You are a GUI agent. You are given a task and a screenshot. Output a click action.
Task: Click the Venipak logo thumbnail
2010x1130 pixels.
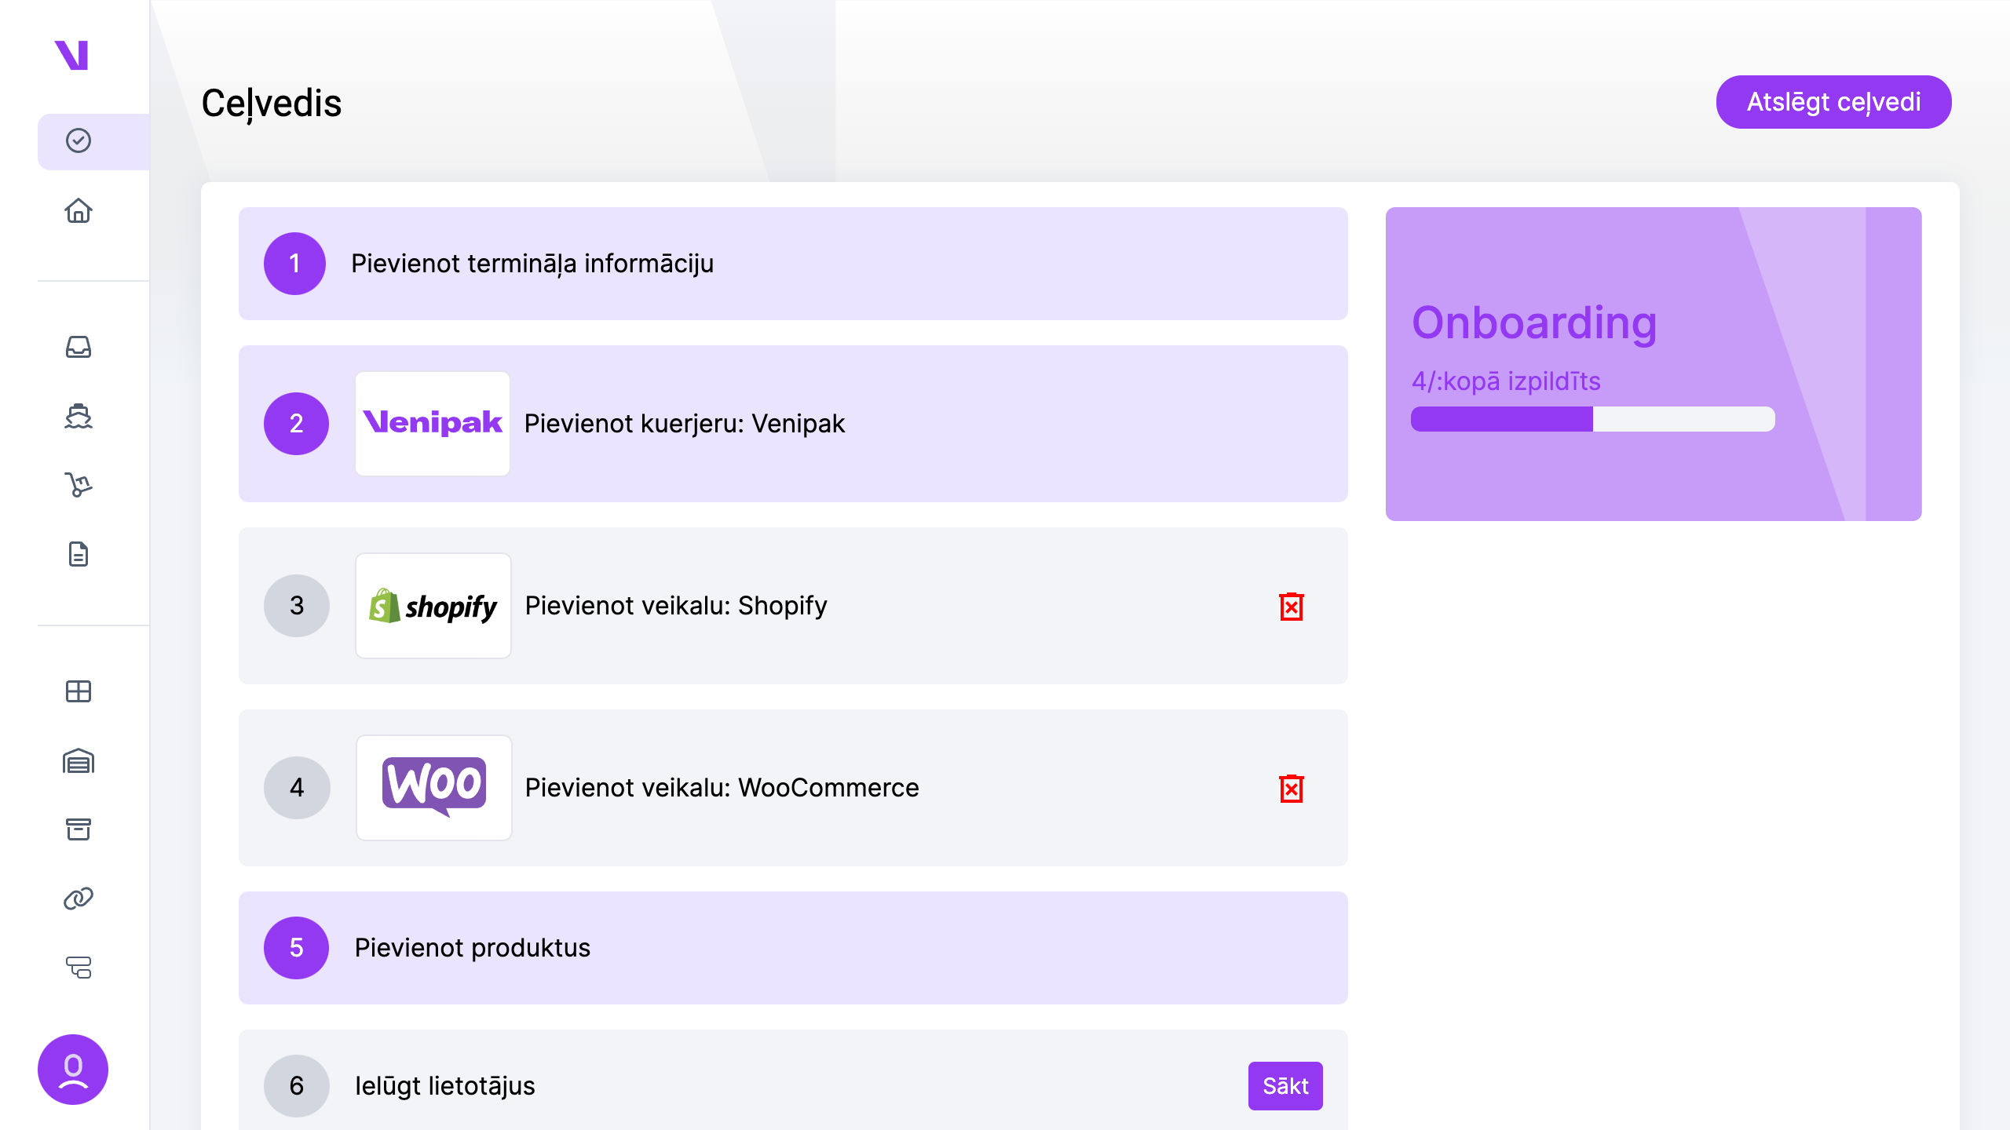tap(433, 424)
